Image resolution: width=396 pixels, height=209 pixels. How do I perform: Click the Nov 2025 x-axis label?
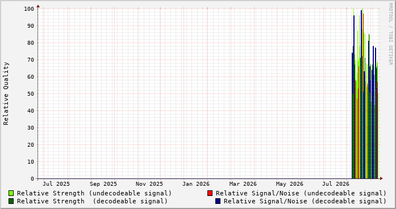[149, 184]
